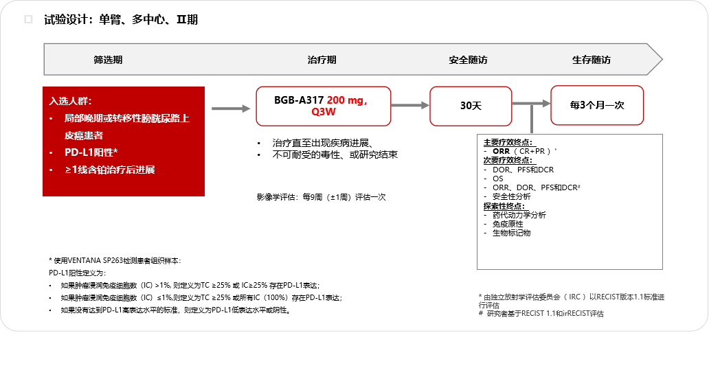Click the 次要疗效终点 heading
Image resolution: width=709 pixels, height=366 pixels.
tap(508, 161)
